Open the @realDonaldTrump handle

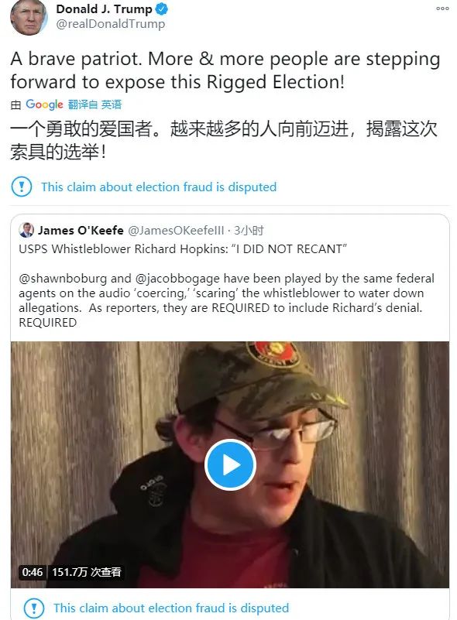click(x=111, y=24)
